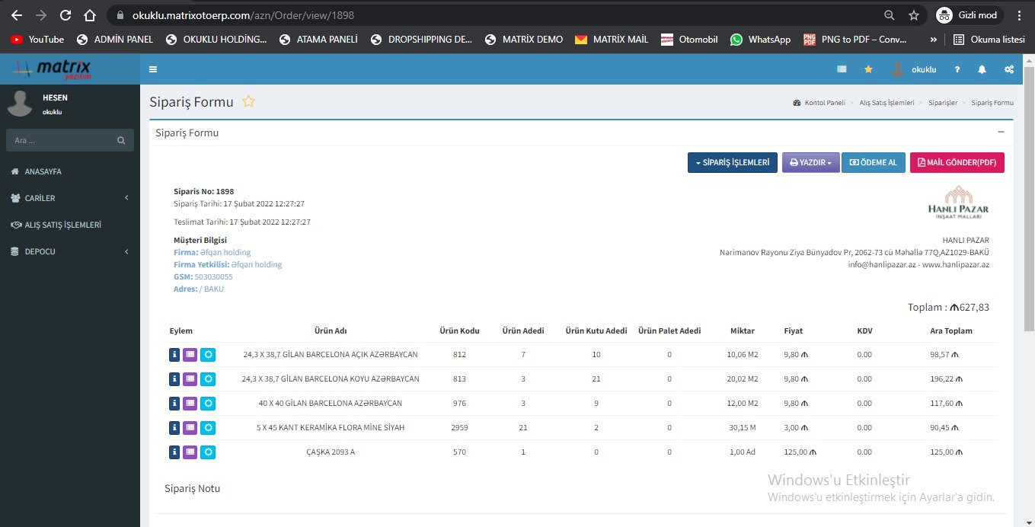Favorite the Sipariş Formu page with star outline

248,102
